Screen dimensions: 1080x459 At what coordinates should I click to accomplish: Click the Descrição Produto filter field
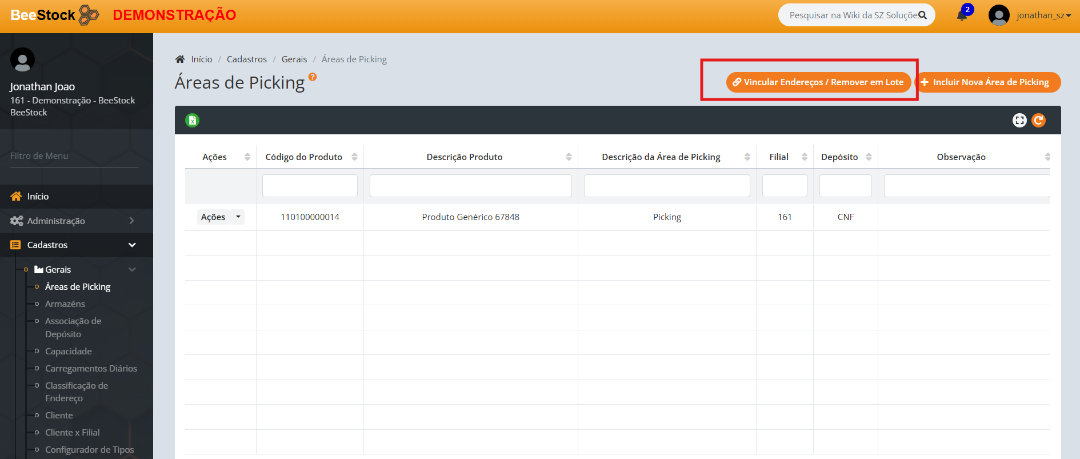tap(470, 186)
